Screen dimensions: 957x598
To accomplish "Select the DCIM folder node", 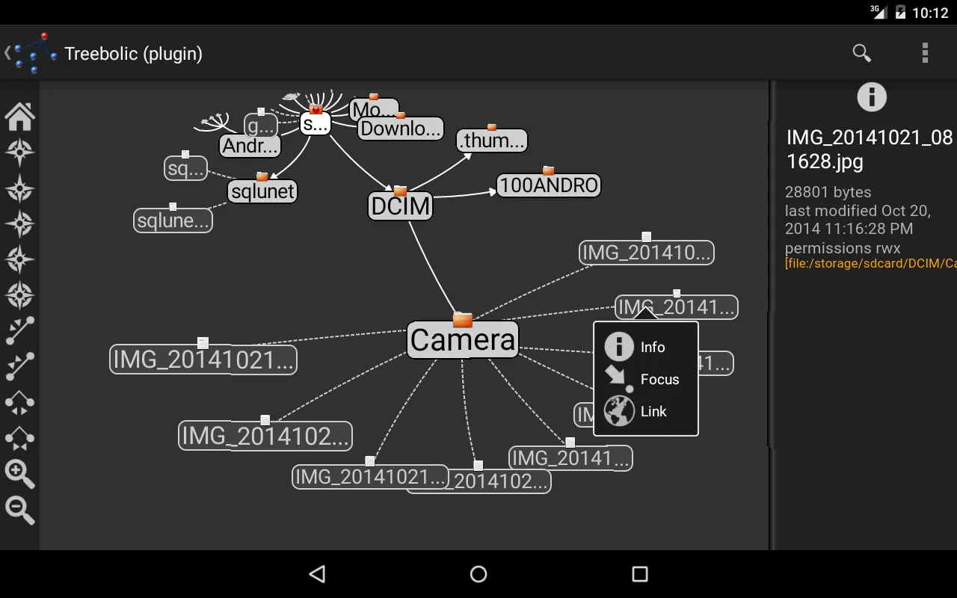I will pyautogui.click(x=400, y=206).
